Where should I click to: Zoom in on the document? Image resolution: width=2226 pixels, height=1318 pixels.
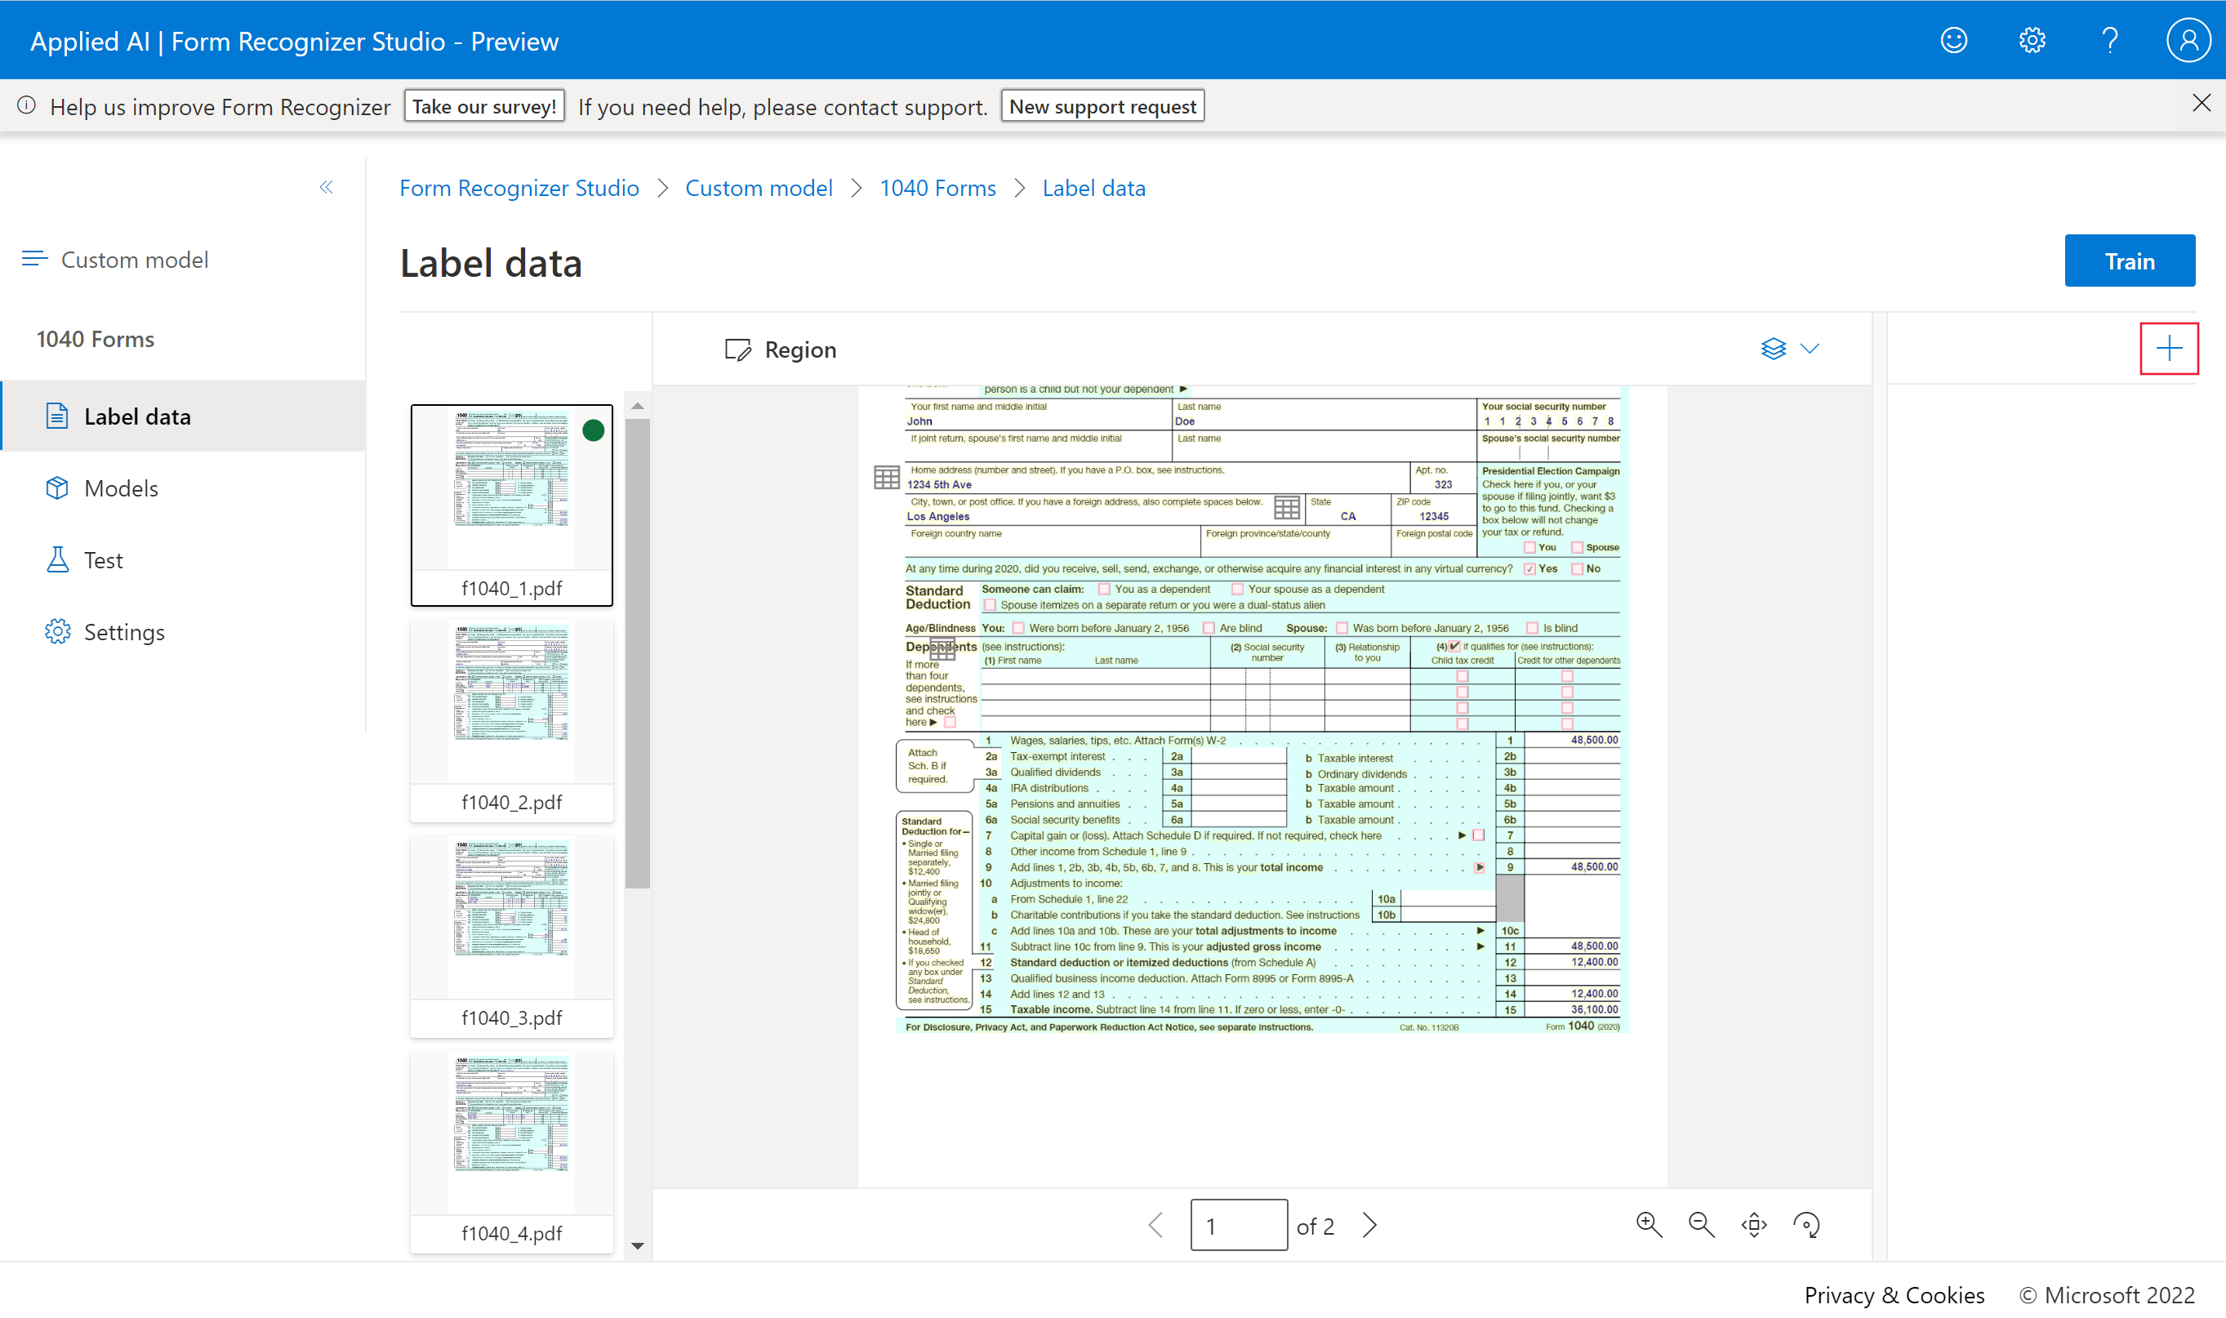1648,1225
